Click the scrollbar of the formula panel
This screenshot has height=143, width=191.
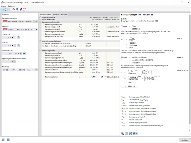point(190,69)
